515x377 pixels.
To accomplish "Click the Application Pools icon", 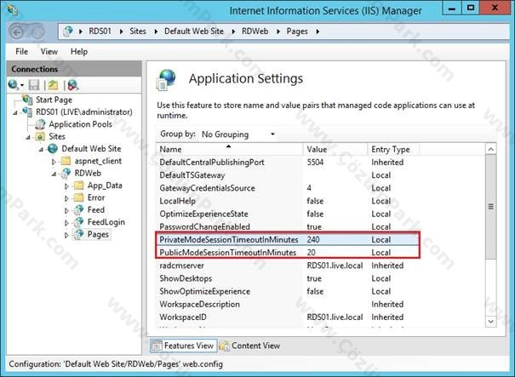I will [x=40, y=124].
